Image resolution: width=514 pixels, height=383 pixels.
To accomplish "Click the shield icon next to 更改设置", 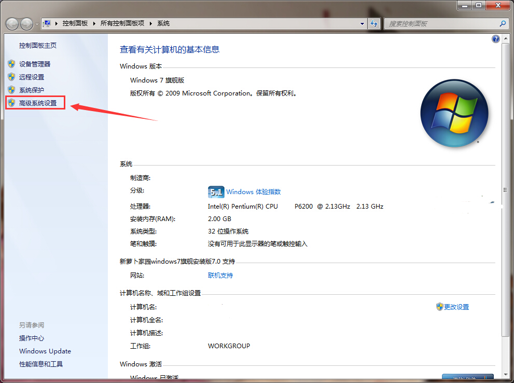I will click(439, 307).
